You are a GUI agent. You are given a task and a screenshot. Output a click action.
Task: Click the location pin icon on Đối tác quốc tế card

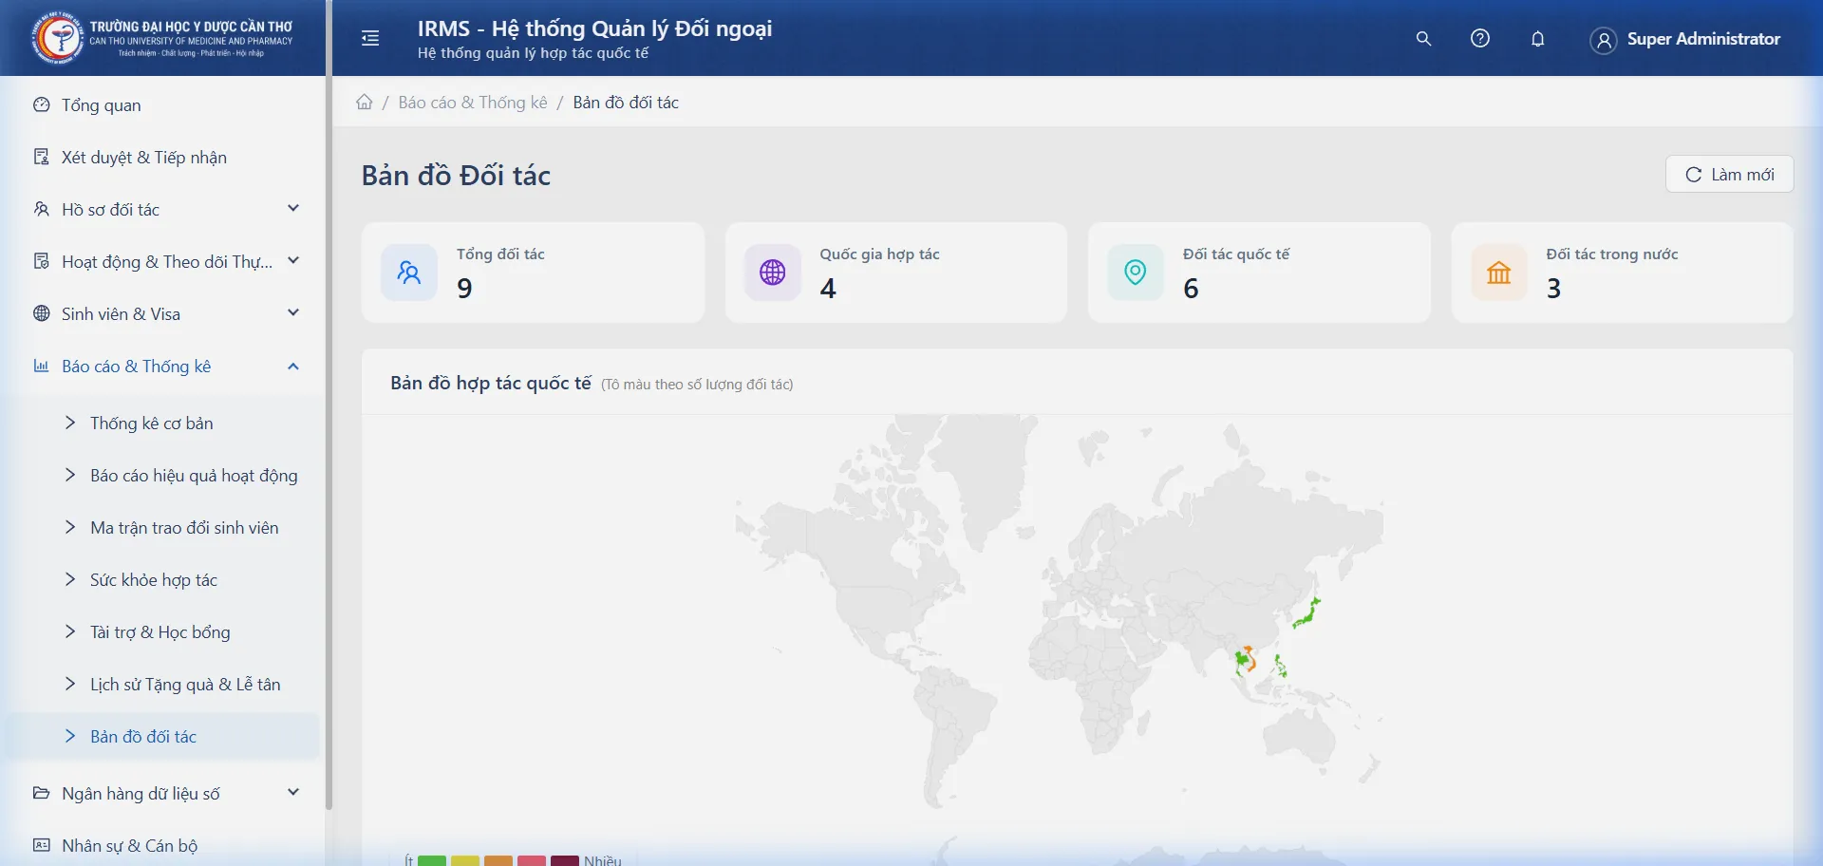(x=1135, y=273)
